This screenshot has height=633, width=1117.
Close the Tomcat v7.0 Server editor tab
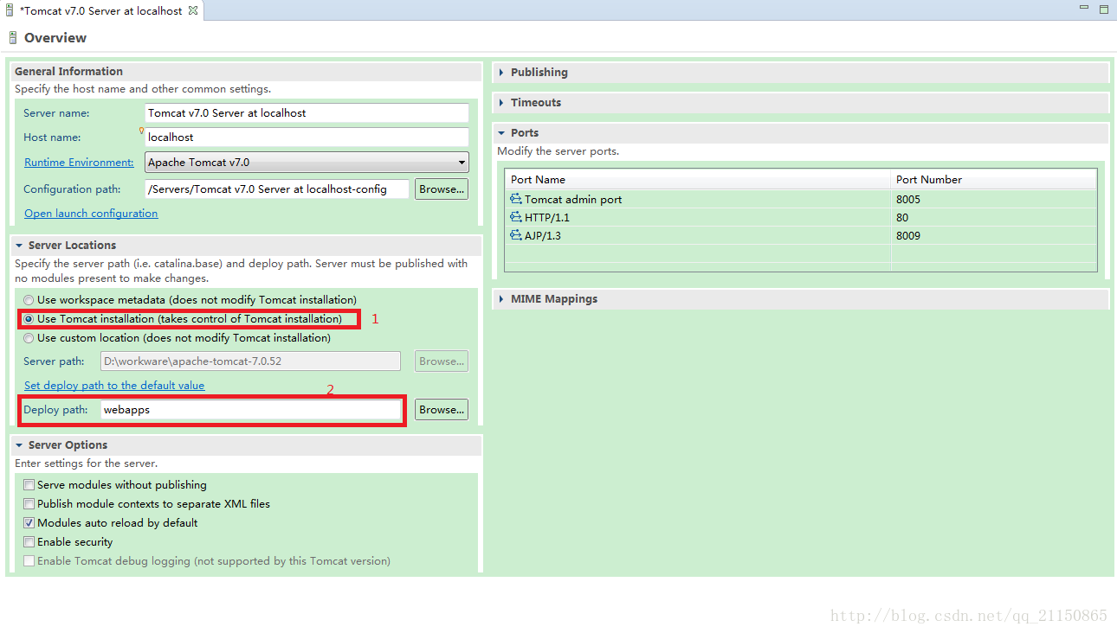pyautogui.click(x=193, y=10)
